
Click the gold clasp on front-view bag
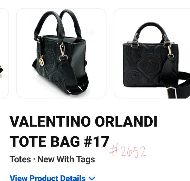(x=170, y=50)
